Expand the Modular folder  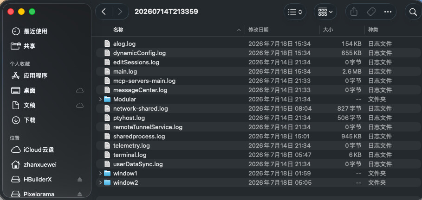pos(100,100)
